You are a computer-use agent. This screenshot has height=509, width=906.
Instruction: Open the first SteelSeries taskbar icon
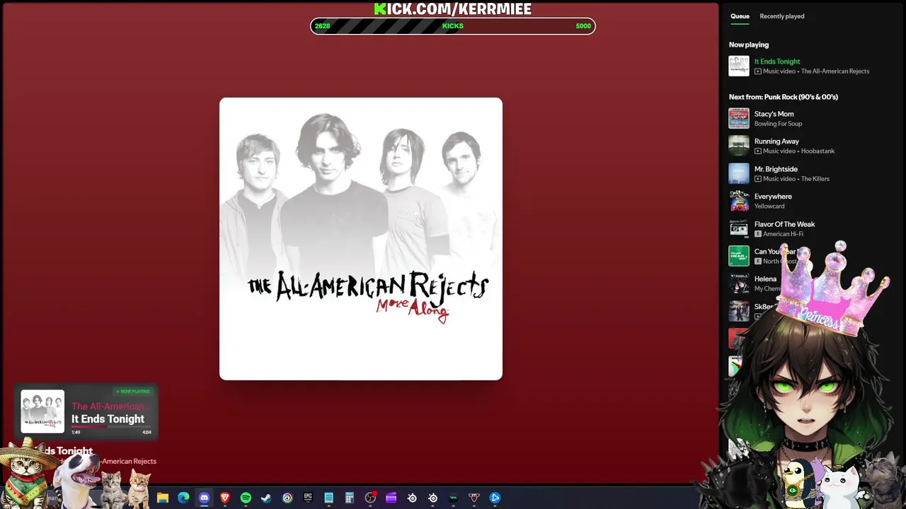pyautogui.click(x=412, y=498)
